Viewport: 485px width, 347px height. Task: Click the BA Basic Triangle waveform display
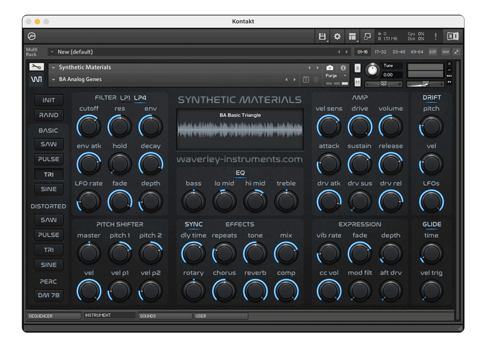240,129
